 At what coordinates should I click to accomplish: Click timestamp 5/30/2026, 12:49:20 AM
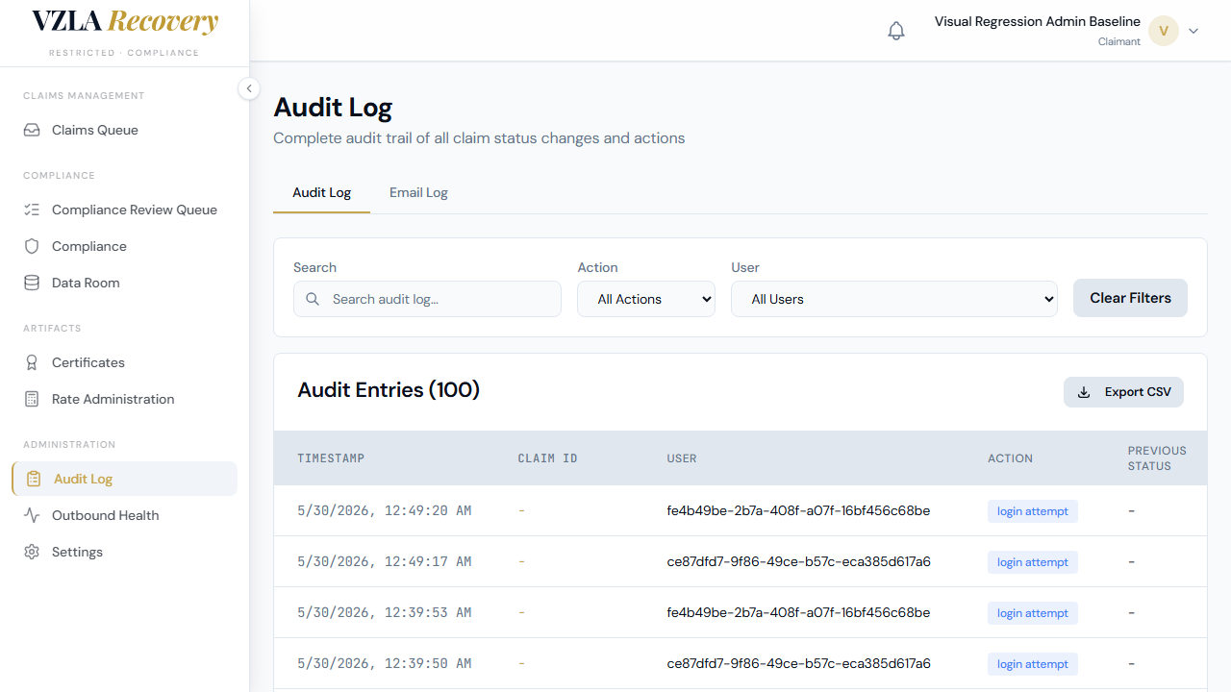coord(385,510)
